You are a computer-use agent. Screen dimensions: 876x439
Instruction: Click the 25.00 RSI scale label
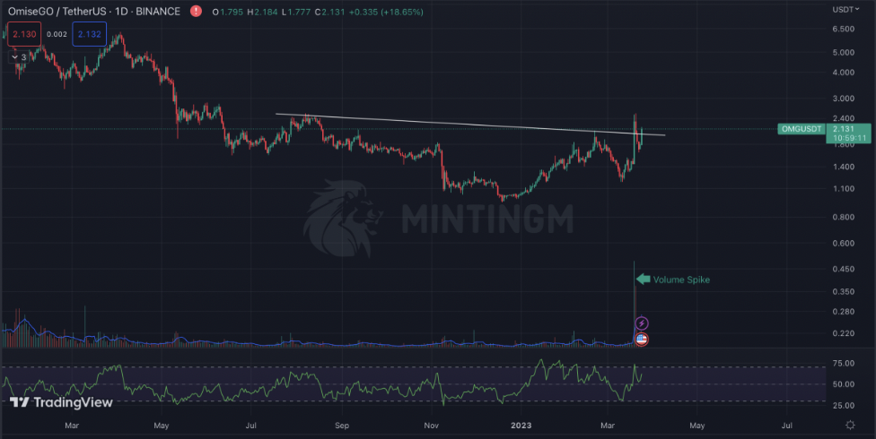pos(844,405)
